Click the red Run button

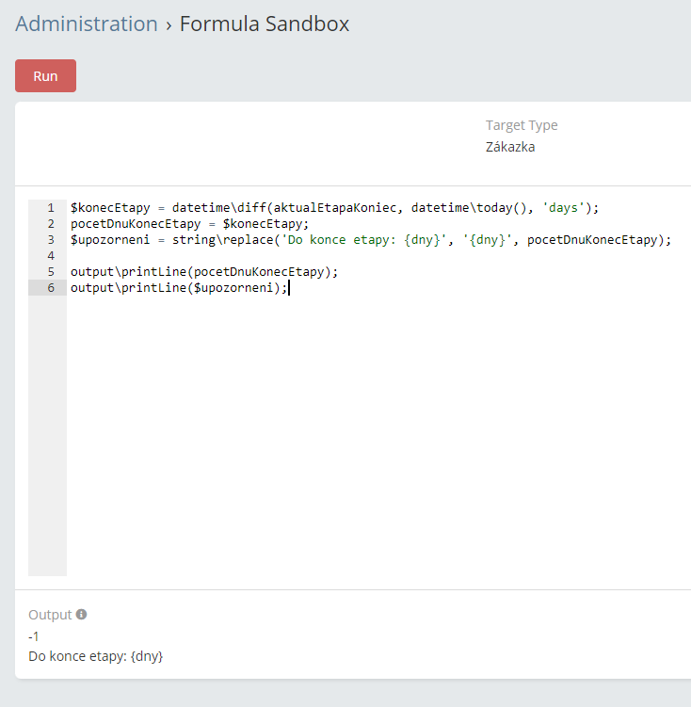coord(45,76)
